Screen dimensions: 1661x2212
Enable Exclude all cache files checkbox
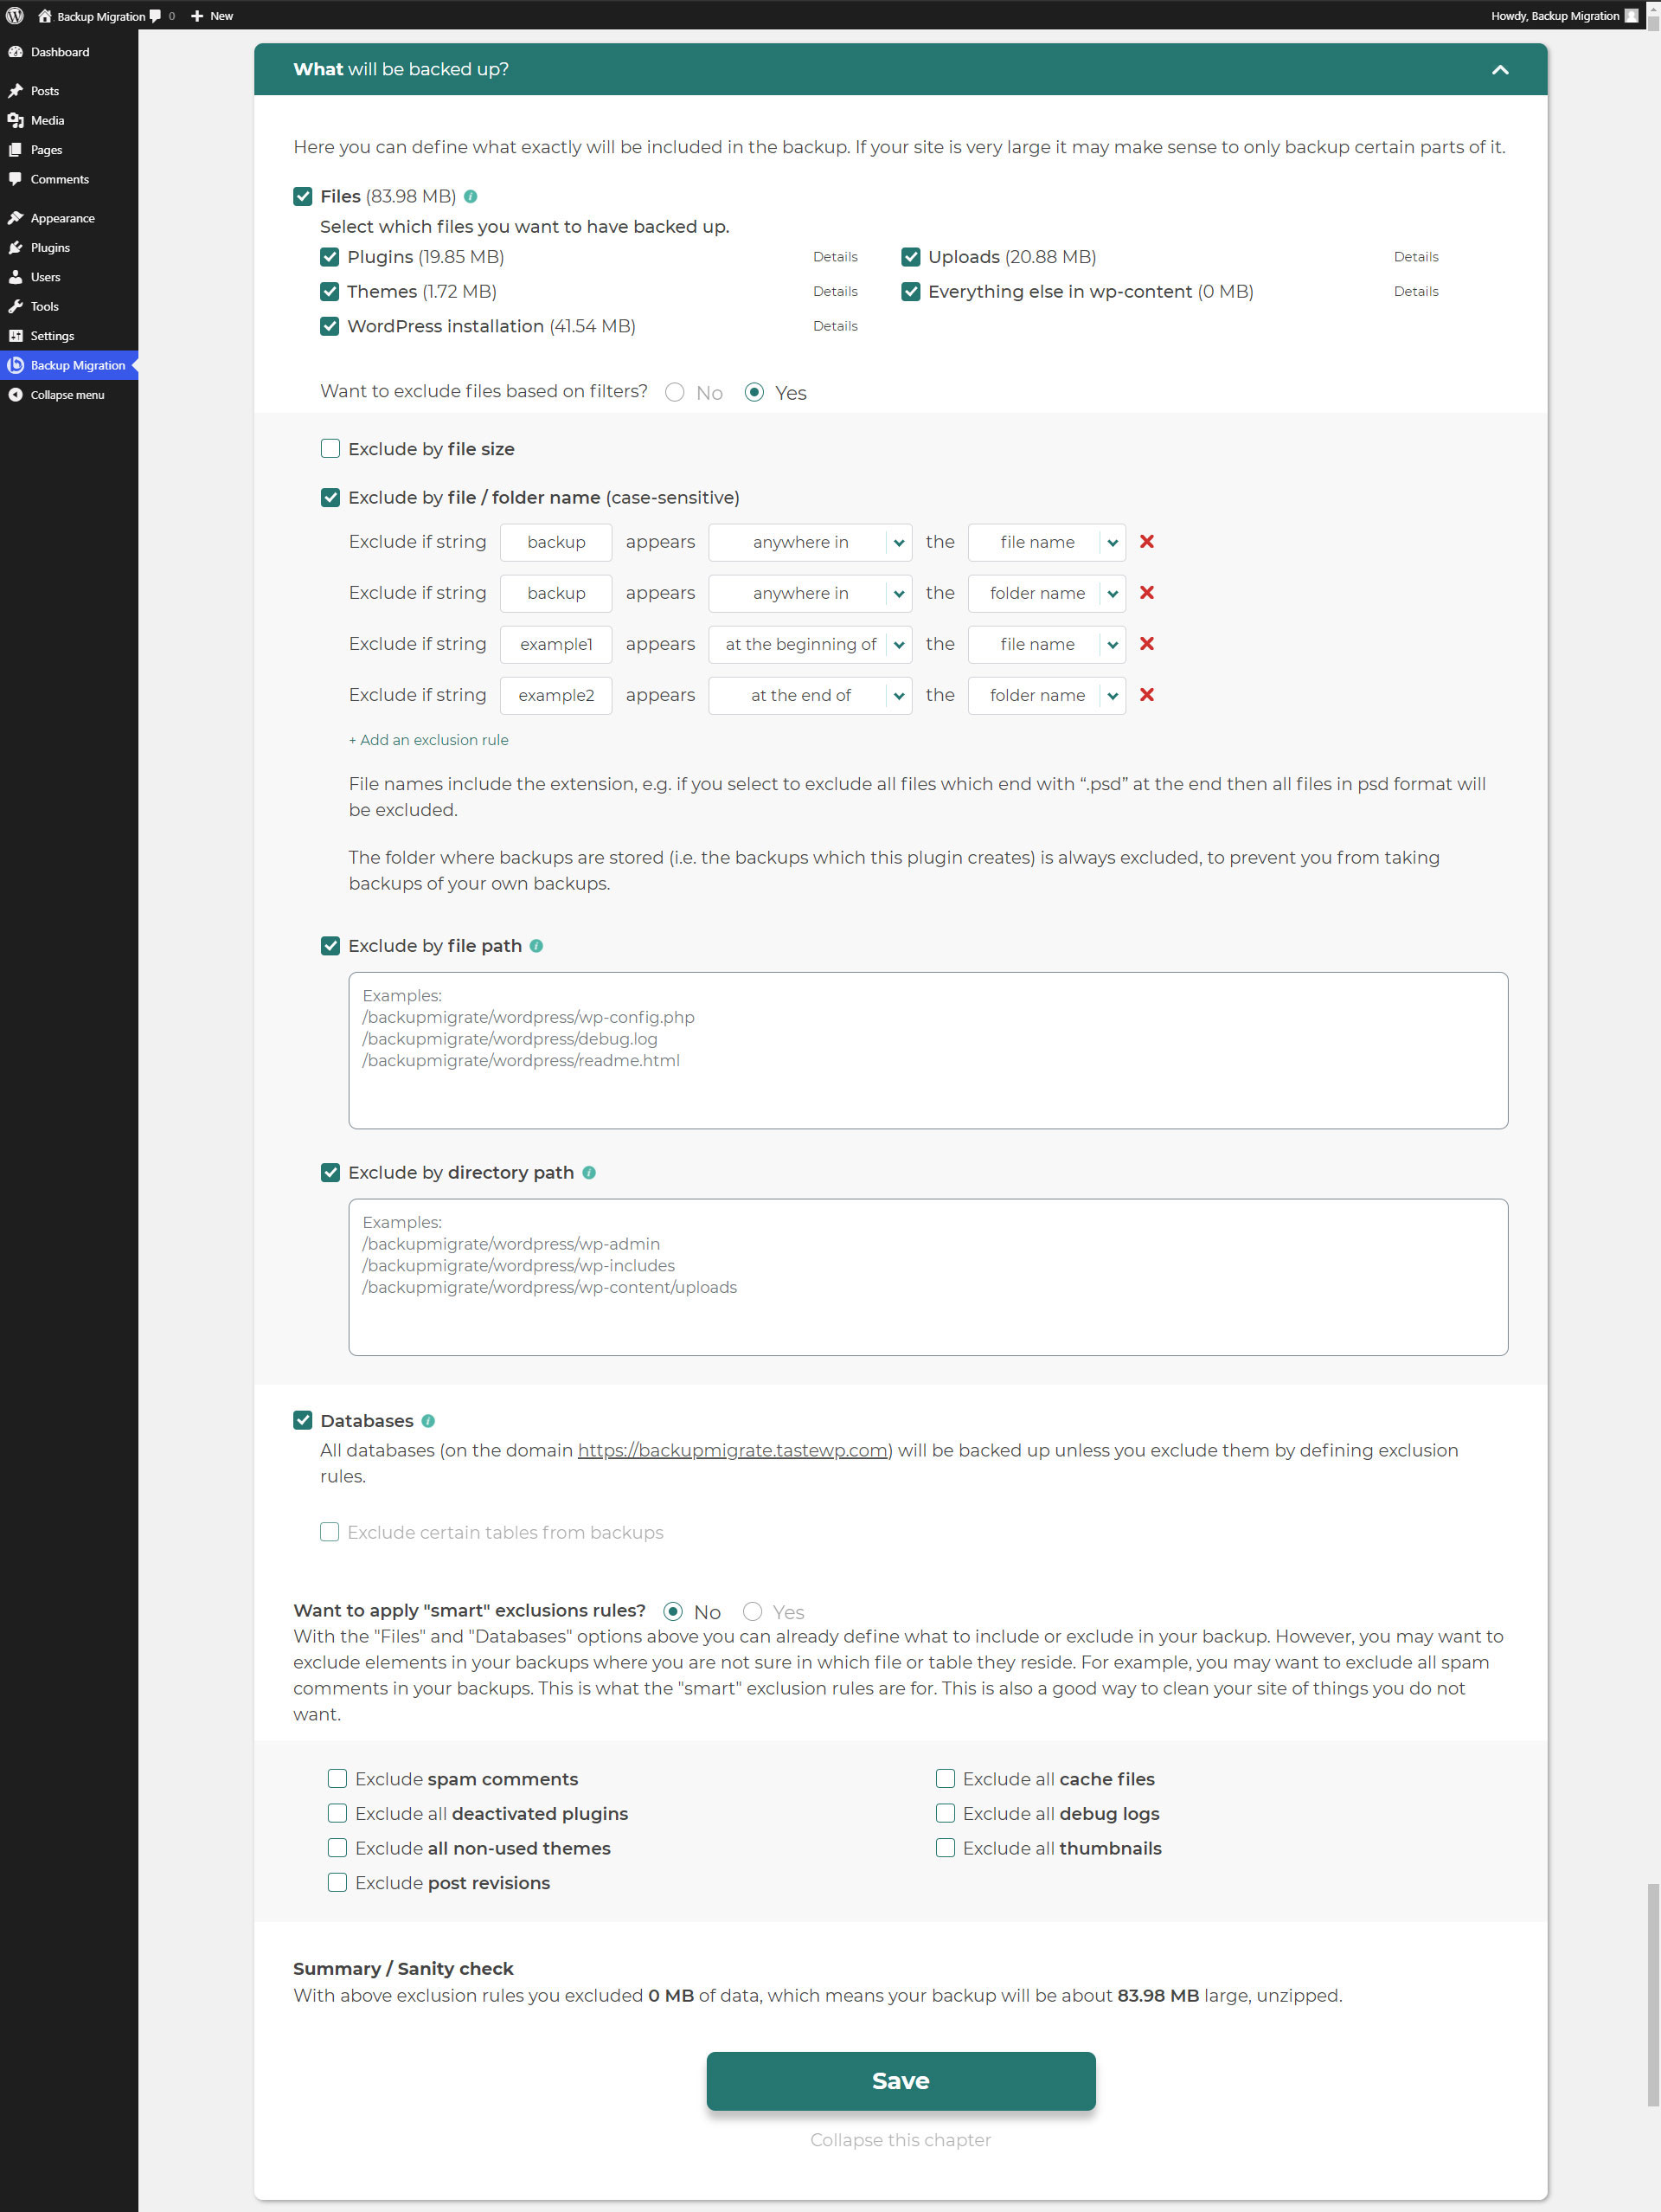pyautogui.click(x=942, y=1779)
